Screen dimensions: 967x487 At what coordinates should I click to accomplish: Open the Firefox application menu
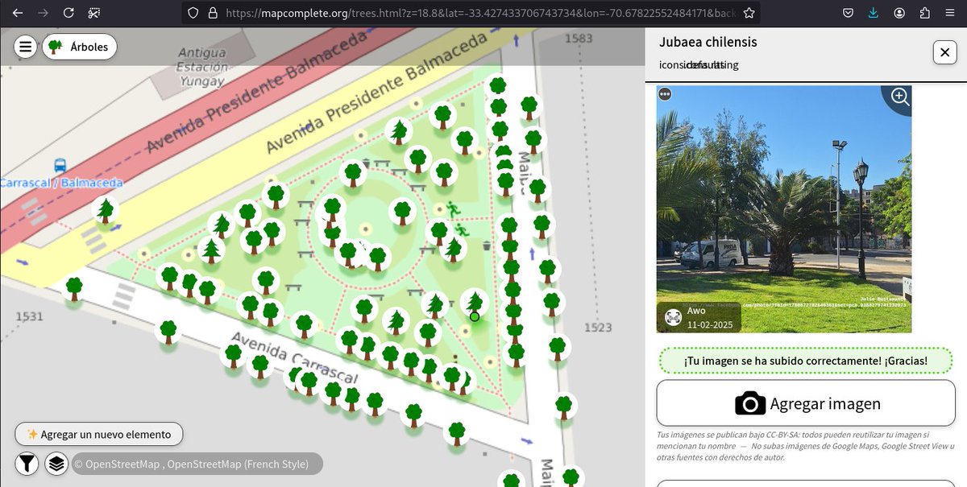(x=949, y=13)
